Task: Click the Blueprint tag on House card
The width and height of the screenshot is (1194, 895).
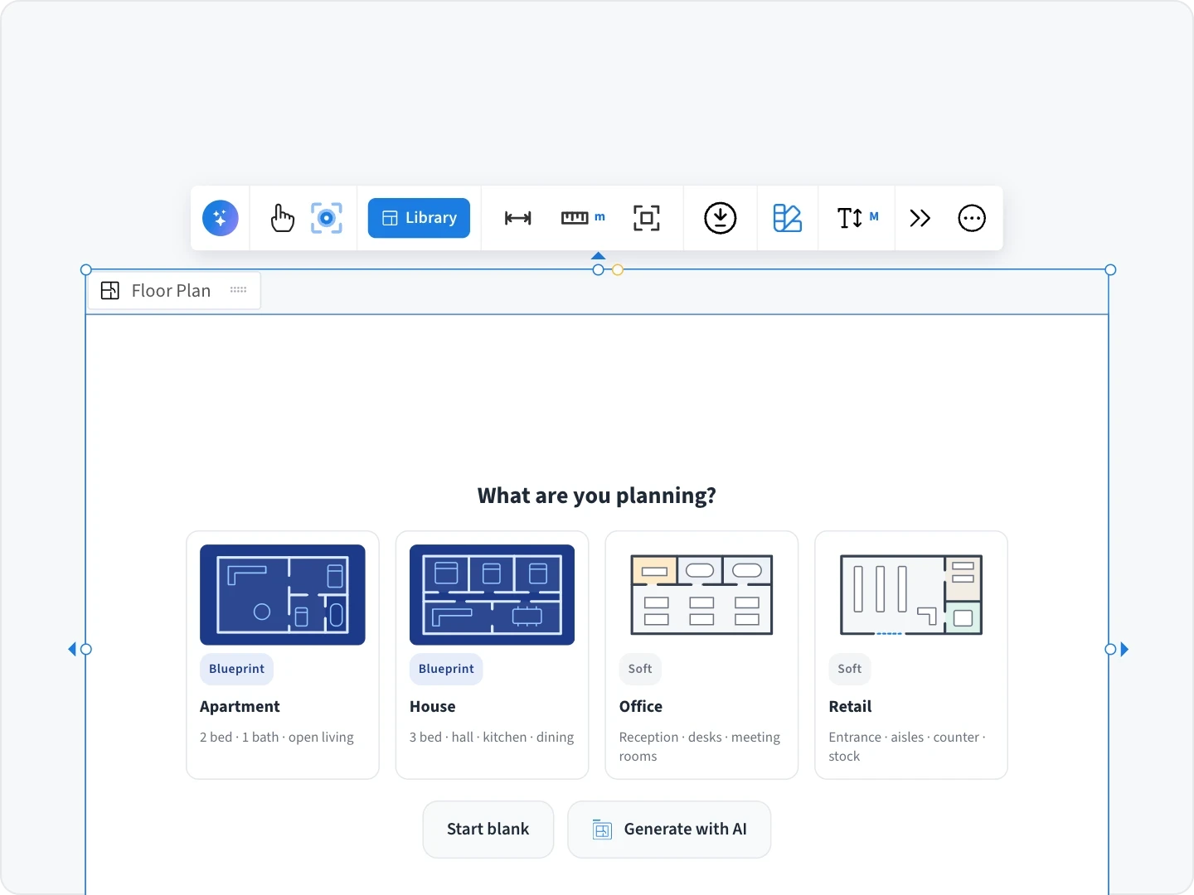Action: point(446,669)
